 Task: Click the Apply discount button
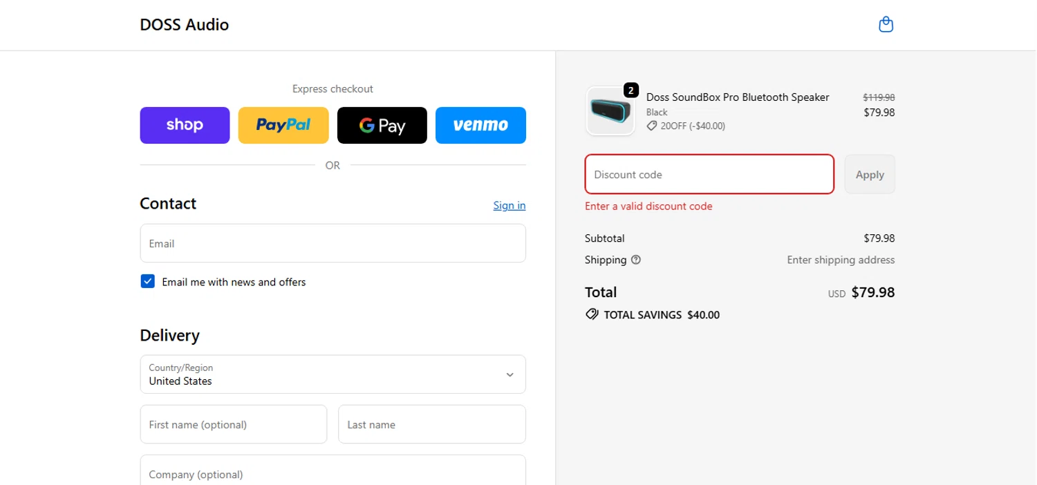point(870,174)
